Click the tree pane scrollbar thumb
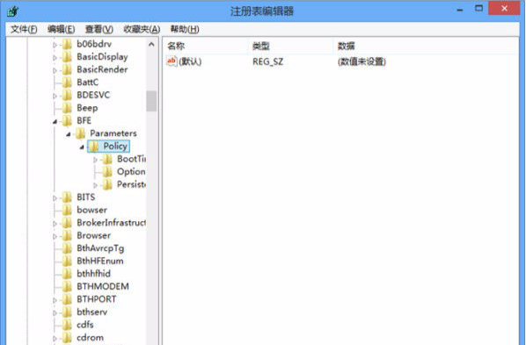The height and width of the screenshot is (345, 526). (151, 101)
